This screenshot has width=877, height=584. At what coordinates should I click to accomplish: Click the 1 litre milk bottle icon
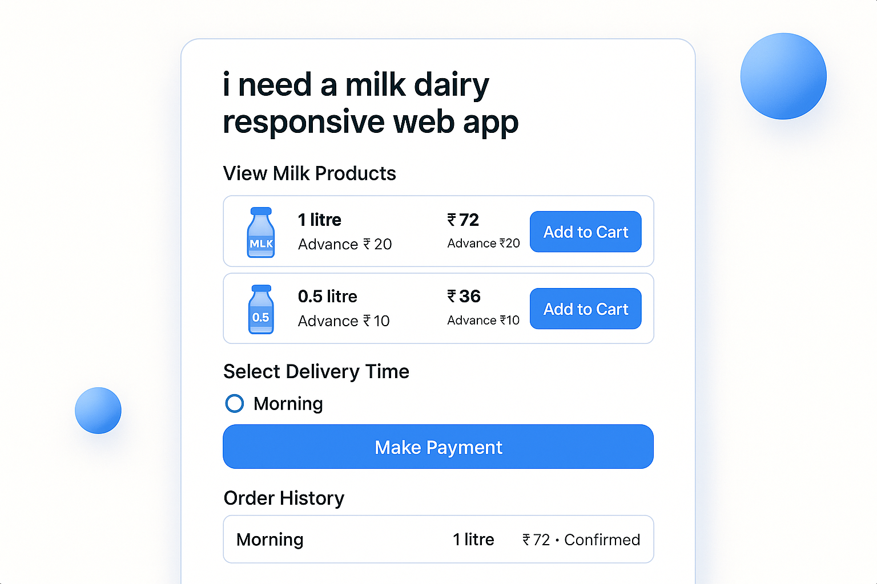tap(261, 232)
